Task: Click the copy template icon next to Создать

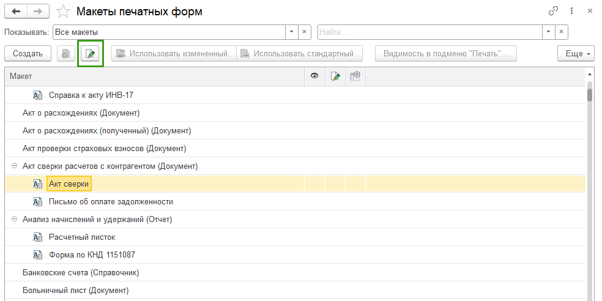Action: [65, 54]
